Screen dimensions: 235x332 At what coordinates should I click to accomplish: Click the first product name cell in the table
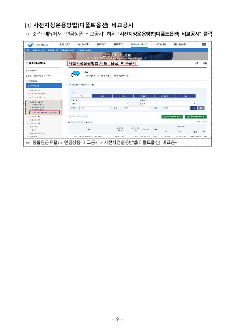(x=88, y=136)
